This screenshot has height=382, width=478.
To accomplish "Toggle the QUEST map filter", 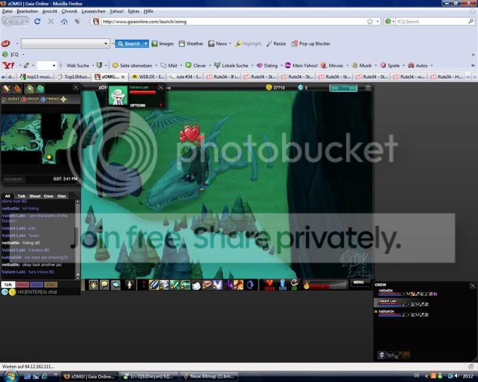I will 11,99.
